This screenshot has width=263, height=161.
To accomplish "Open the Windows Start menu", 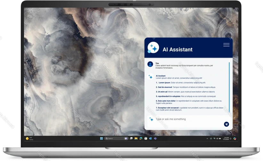I will (x=101, y=138).
